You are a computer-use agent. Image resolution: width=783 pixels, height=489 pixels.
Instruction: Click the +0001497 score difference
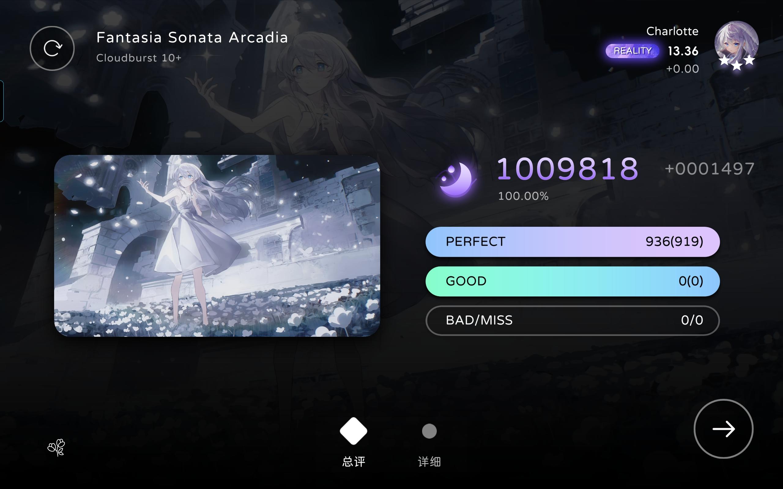pyautogui.click(x=710, y=169)
